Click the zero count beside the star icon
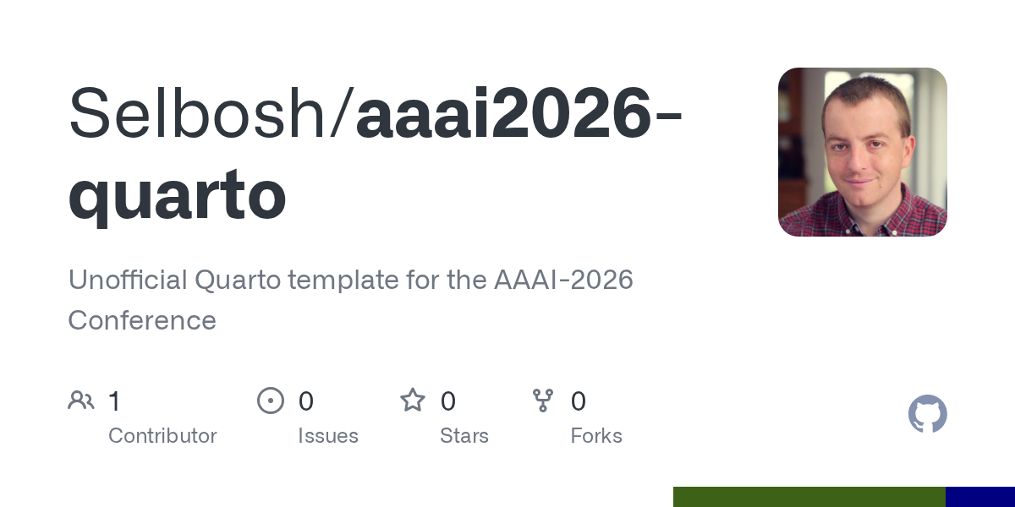1015x507 pixels. [448, 401]
